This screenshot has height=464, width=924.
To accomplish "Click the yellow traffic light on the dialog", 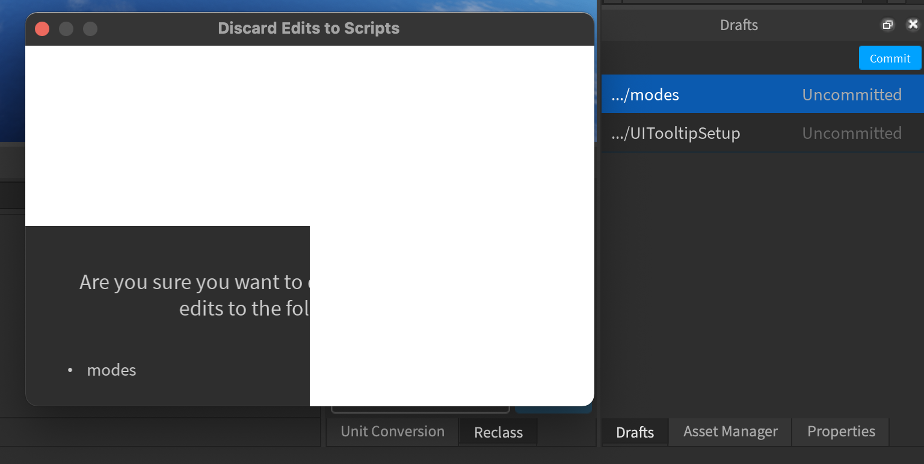I will pyautogui.click(x=66, y=28).
